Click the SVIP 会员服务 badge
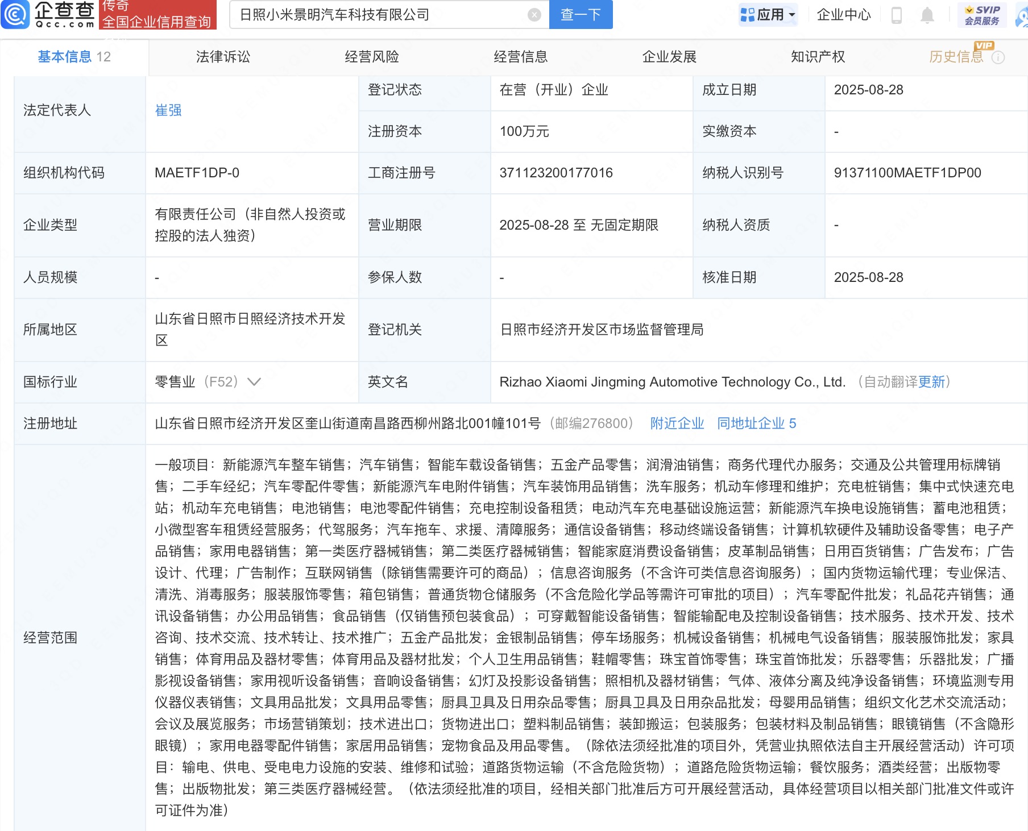 (x=982, y=15)
